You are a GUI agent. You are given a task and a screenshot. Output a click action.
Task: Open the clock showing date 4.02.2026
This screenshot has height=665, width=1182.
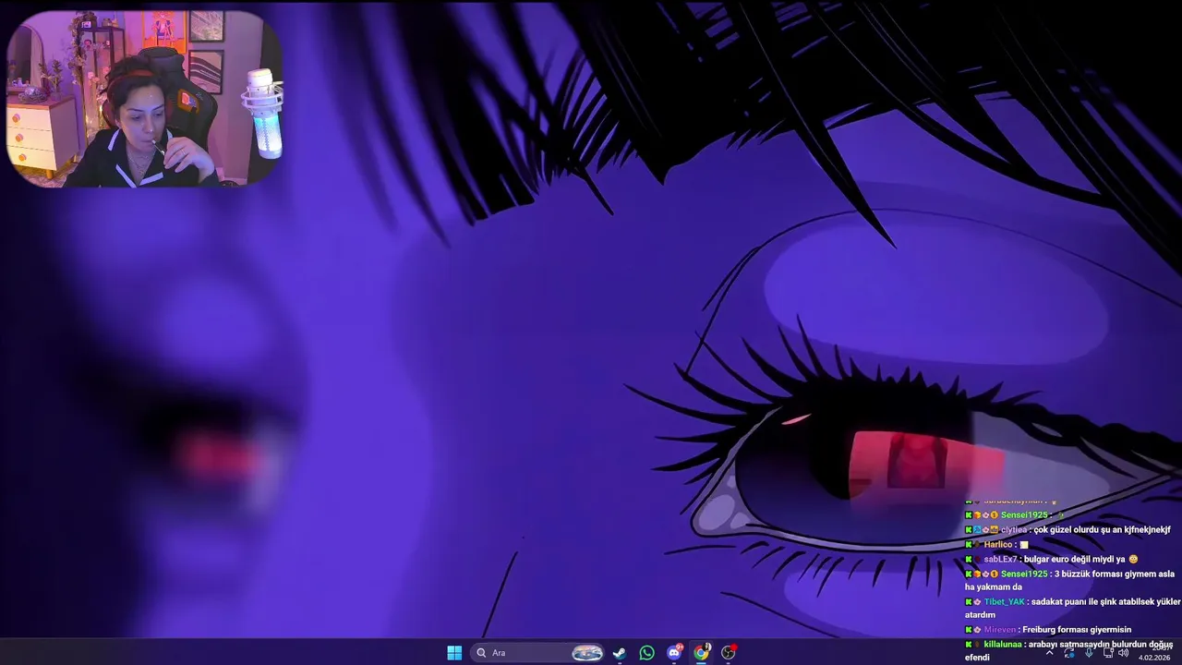(x=1154, y=652)
